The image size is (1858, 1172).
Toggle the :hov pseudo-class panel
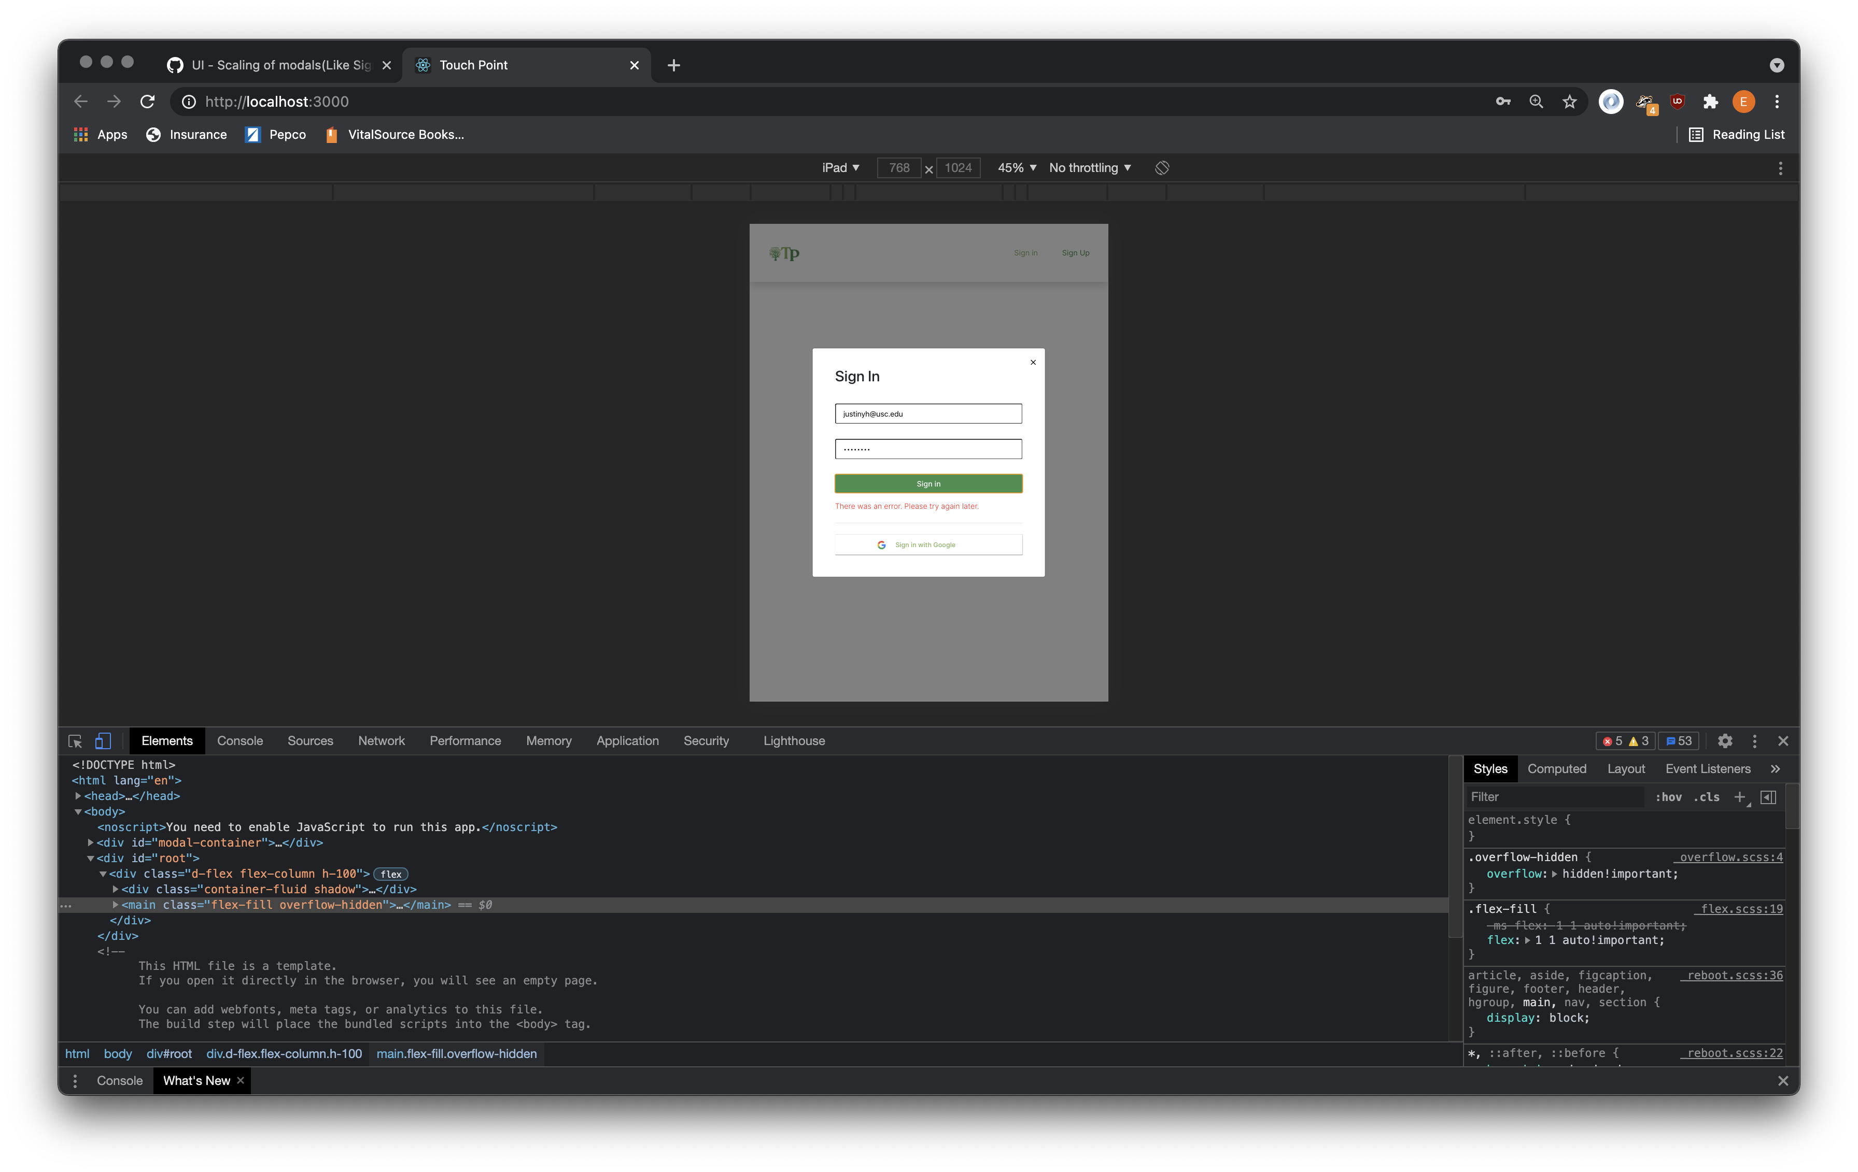1668,797
